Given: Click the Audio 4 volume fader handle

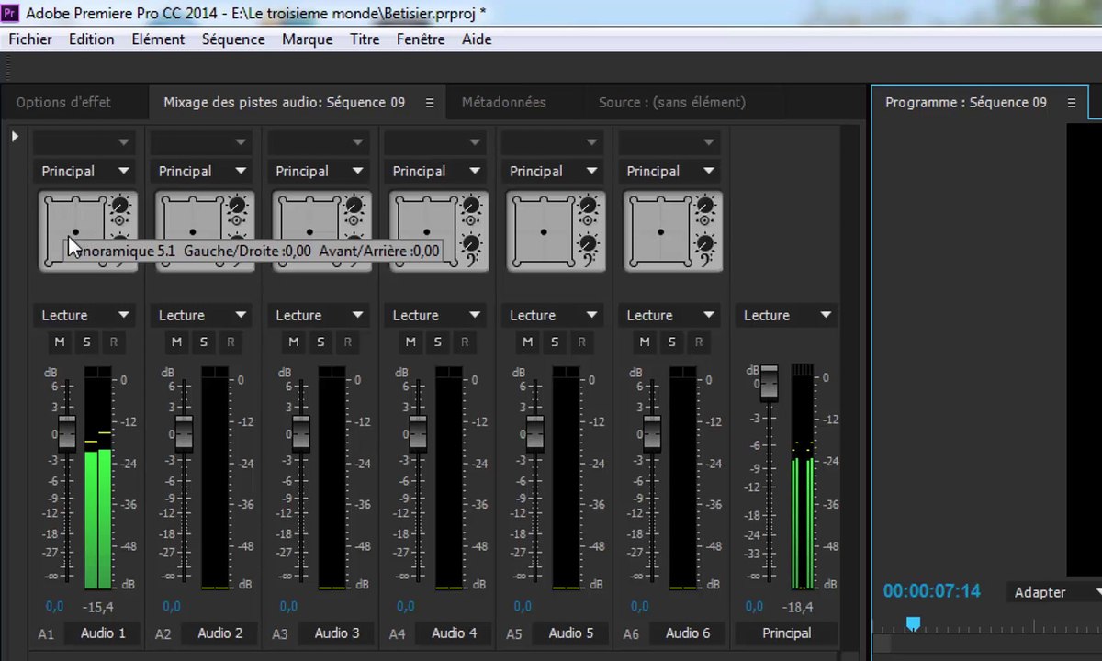Looking at the screenshot, I should click(x=419, y=432).
